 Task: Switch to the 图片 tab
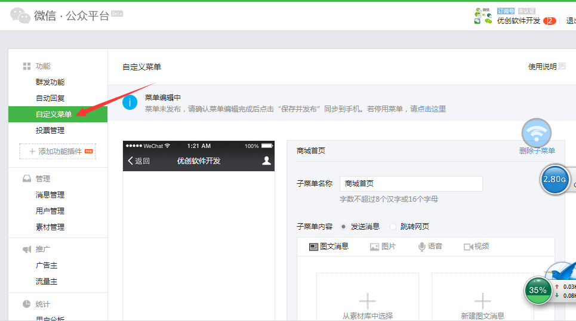coord(383,246)
